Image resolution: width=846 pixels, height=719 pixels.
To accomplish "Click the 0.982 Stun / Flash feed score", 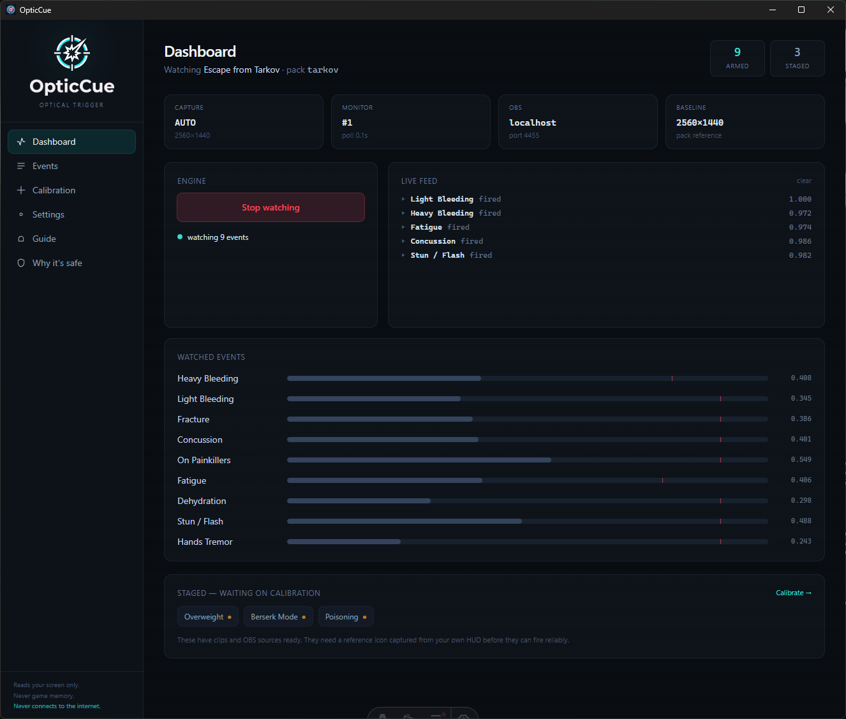I will (x=800, y=255).
